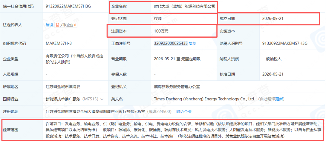Image resolution: width=326 pixels, height=141 pixels.
Task: Open legal representative 陈凌 profile link
Action: [x=50, y=25]
